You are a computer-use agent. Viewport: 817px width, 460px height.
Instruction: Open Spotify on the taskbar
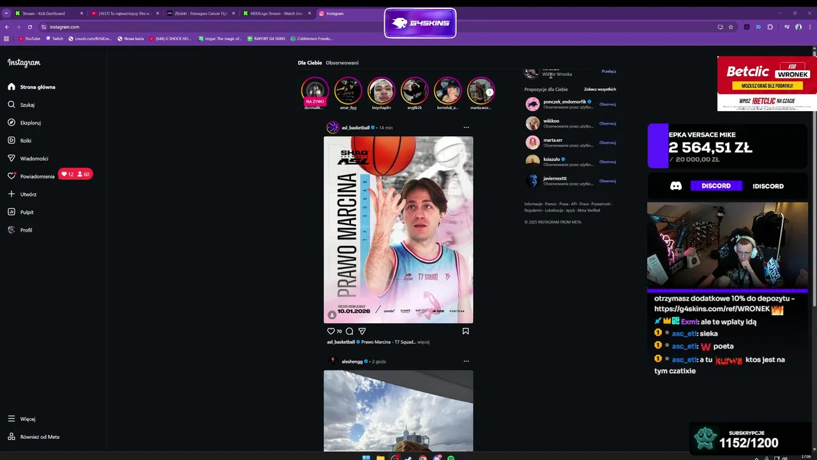451,457
